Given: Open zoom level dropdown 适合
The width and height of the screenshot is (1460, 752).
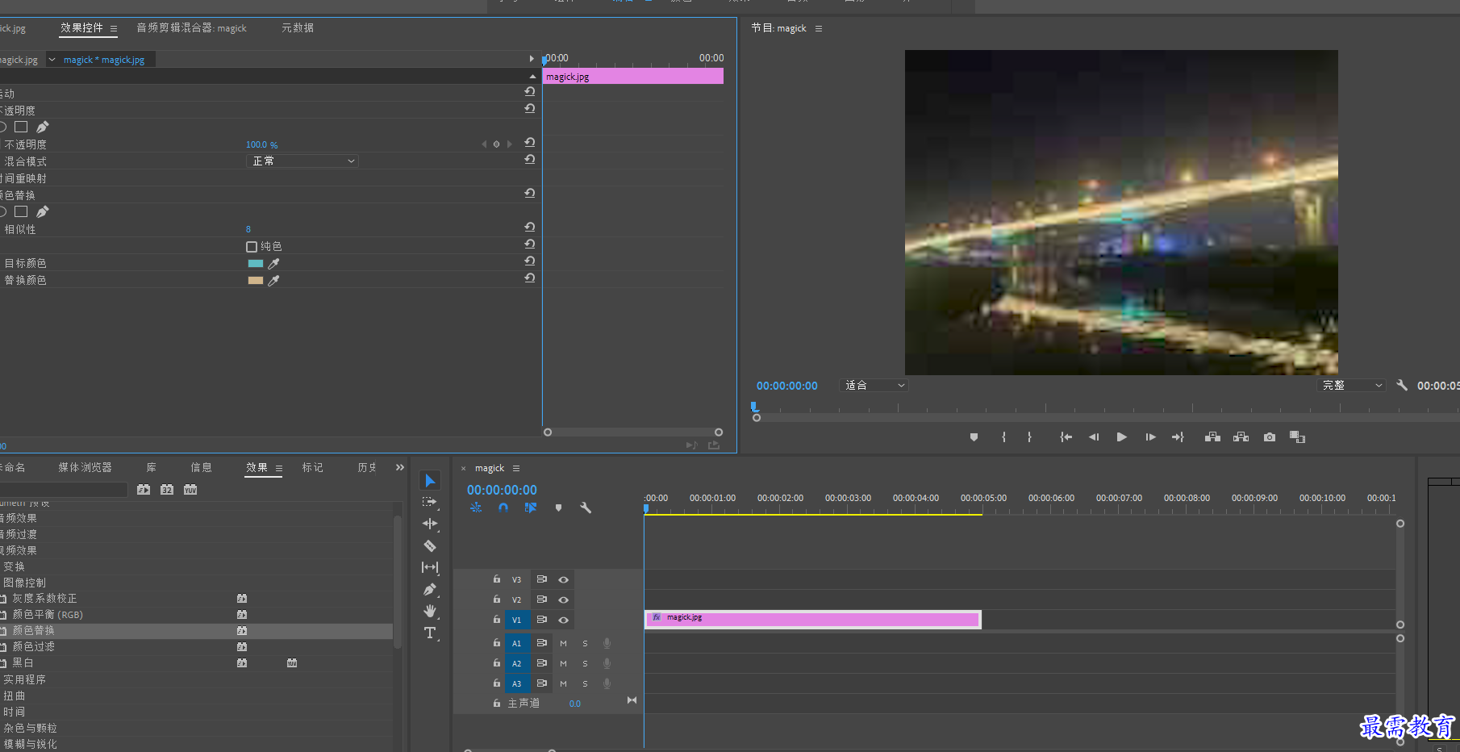Looking at the screenshot, I should tap(874, 386).
